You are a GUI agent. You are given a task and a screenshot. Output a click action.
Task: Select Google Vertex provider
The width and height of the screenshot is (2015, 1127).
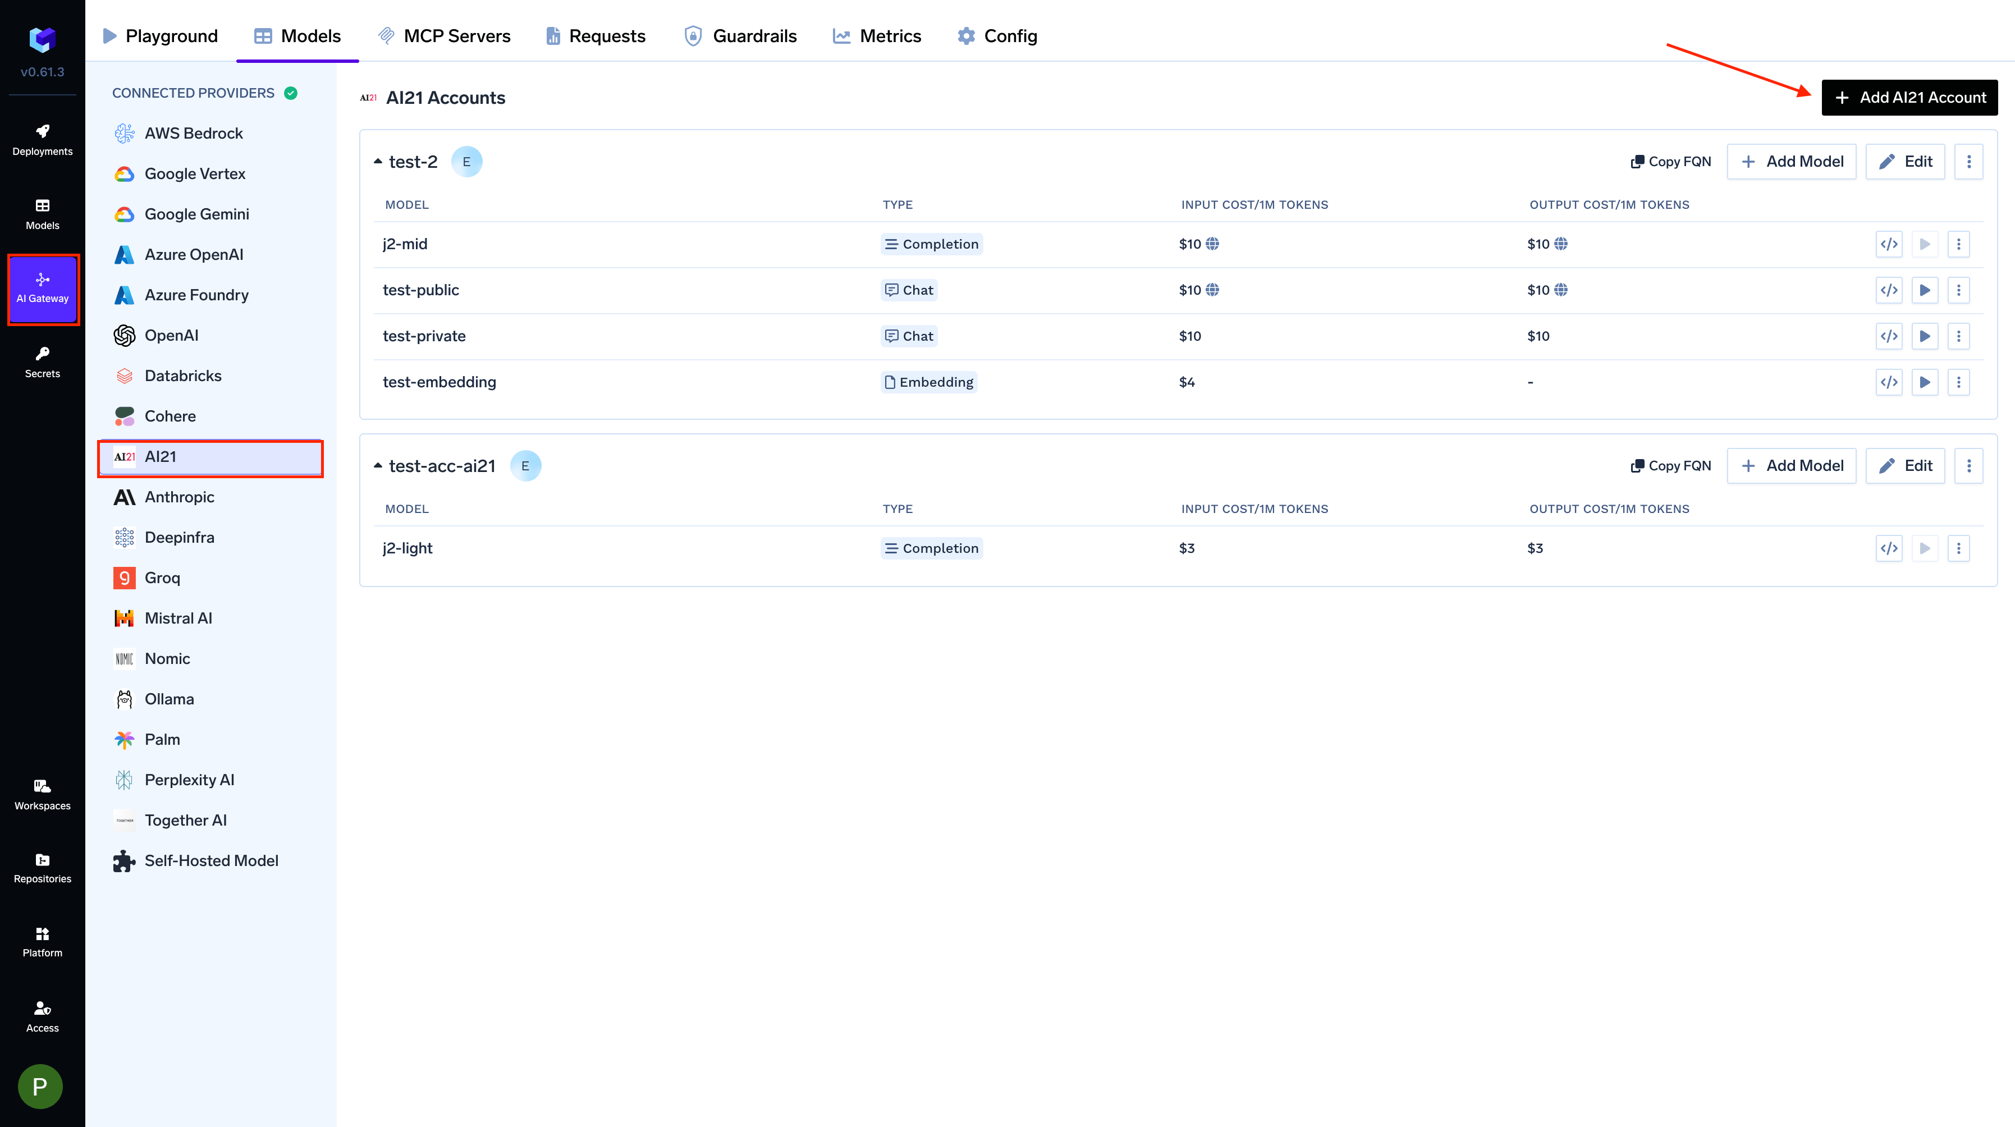[211, 173]
